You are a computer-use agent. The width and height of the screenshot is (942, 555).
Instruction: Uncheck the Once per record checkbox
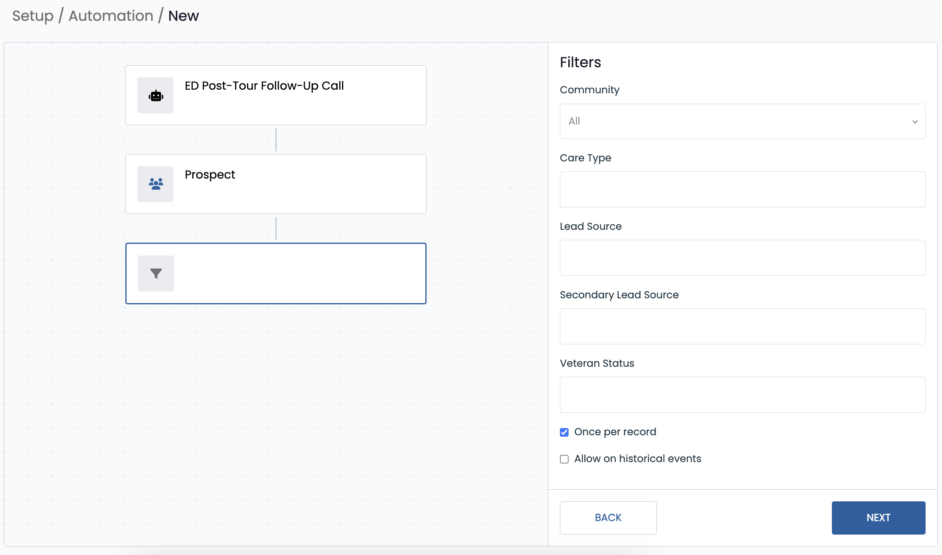click(x=564, y=432)
